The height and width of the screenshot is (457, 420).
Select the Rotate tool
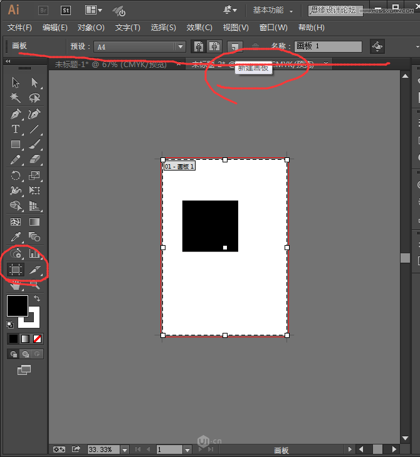click(x=16, y=176)
